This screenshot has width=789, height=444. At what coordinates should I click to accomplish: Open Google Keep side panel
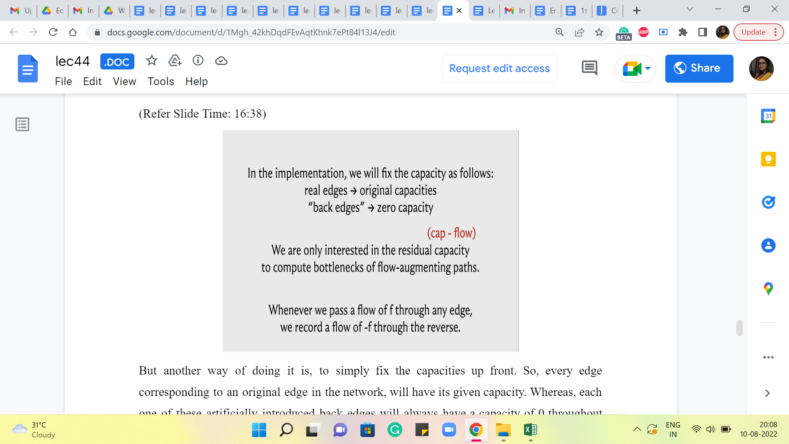768,159
